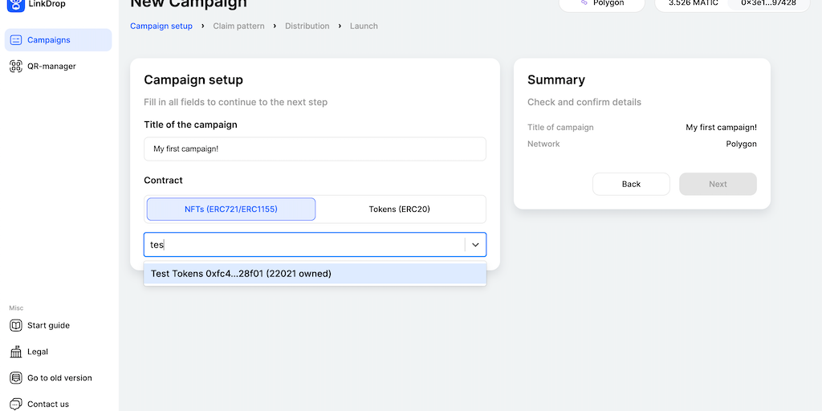Switch contract type to Tokens (ERC20)
822x411 pixels.
(x=400, y=210)
